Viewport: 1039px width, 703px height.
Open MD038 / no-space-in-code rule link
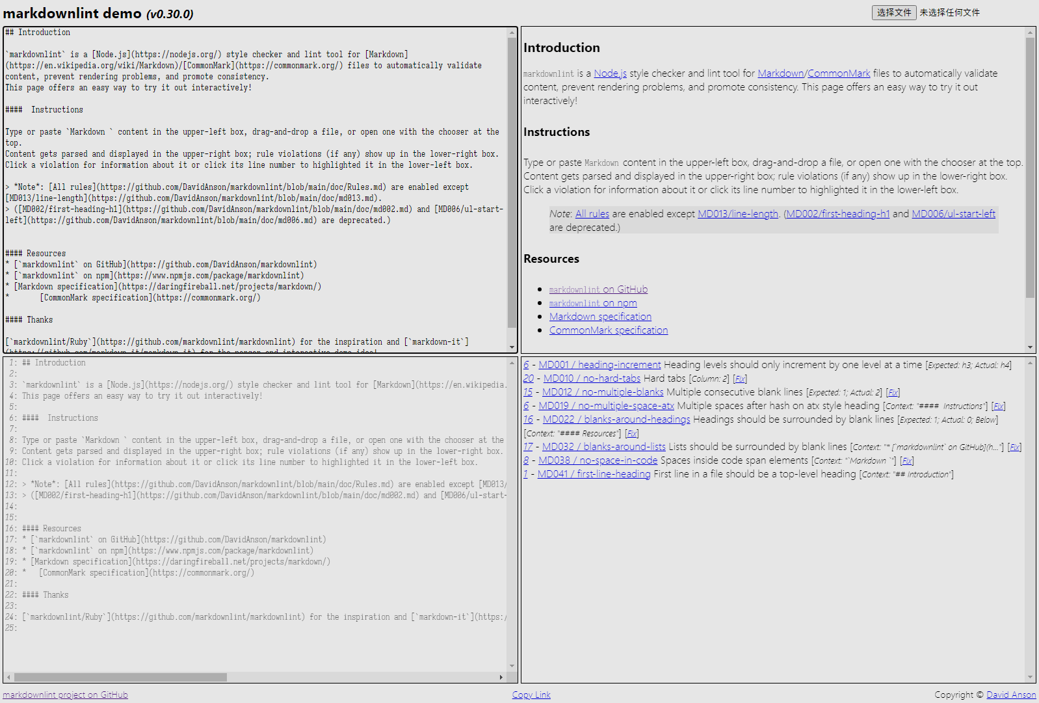click(598, 460)
